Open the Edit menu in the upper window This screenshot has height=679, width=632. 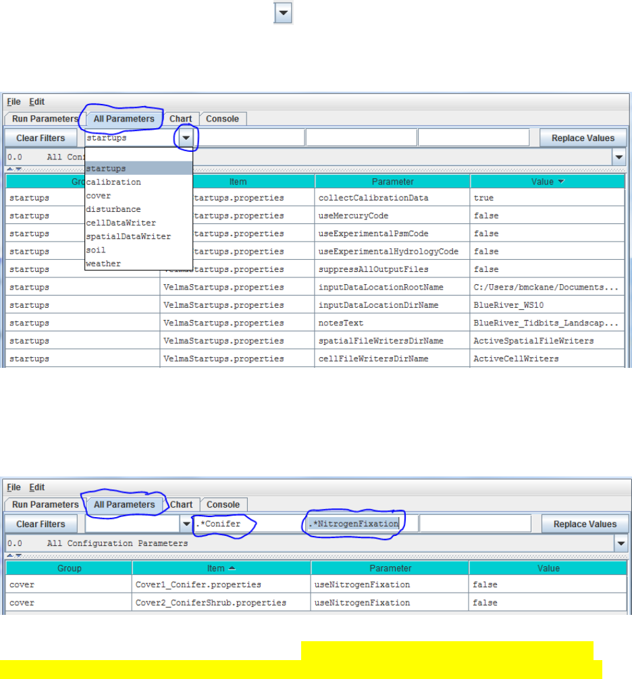click(37, 101)
